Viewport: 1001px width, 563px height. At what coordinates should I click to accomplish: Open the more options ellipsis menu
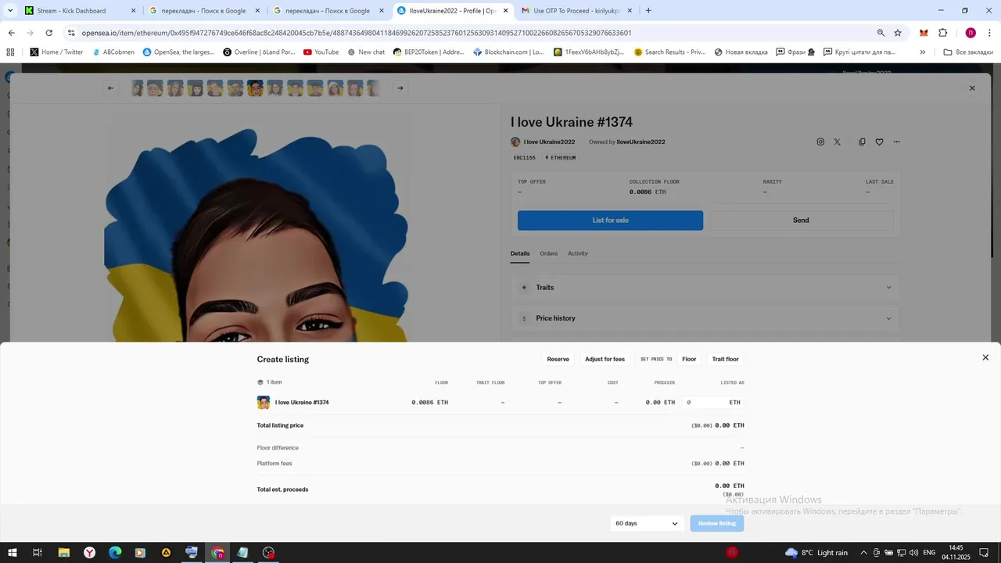point(896,142)
